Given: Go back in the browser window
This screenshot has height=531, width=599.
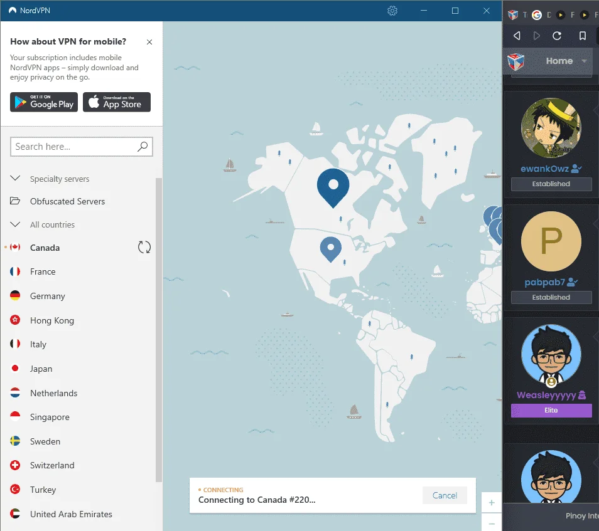Looking at the screenshot, I should click(517, 36).
